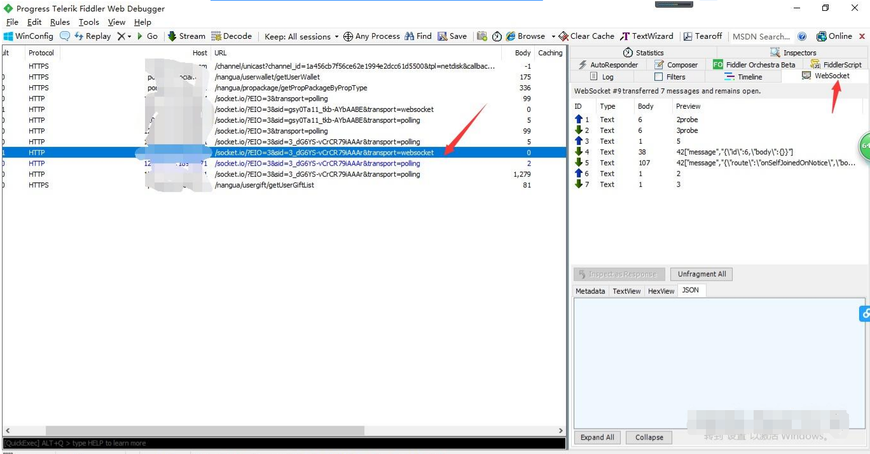Select the /nangua/userwallet/getUserWallet session

pos(284,77)
